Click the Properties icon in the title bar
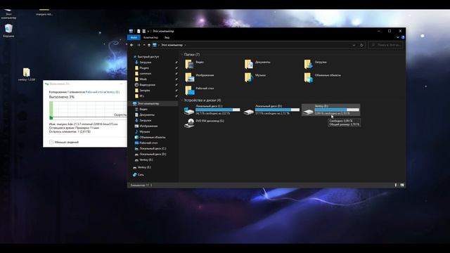This screenshot has width=450, height=253. coord(139,31)
